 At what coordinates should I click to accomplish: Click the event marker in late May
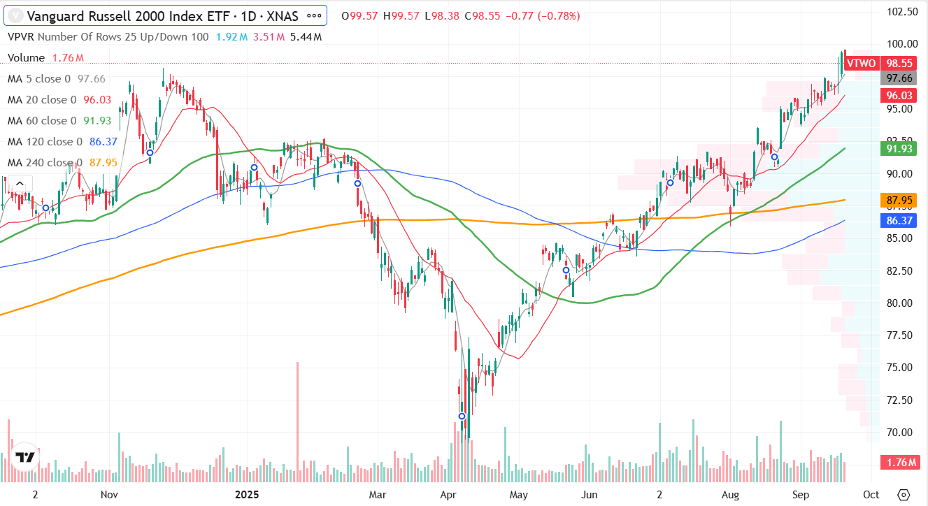566,270
